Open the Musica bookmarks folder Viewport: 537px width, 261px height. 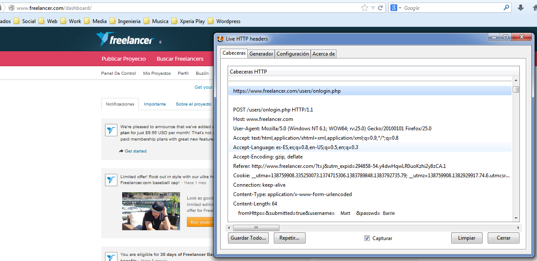[156, 21]
